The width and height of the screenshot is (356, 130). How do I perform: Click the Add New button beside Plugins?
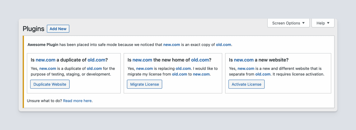pyautogui.click(x=58, y=29)
